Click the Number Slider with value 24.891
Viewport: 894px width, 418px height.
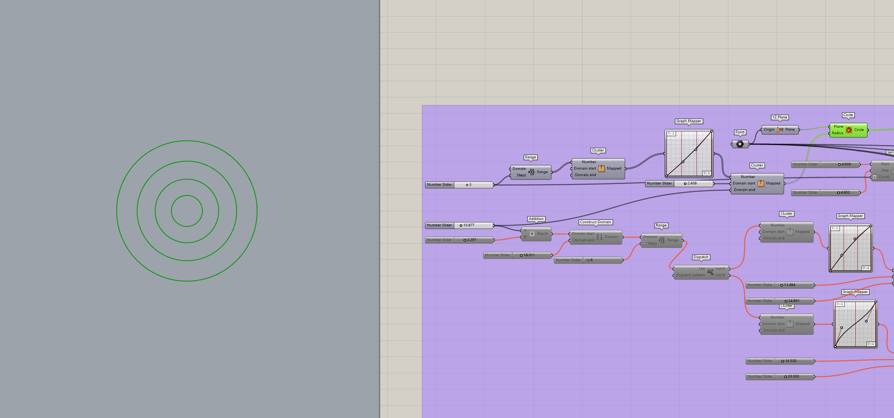tap(780, 301)
